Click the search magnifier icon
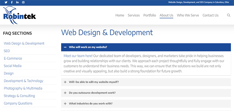The height and width of the screenshot is (111, 234). click(x=228, y=15)
